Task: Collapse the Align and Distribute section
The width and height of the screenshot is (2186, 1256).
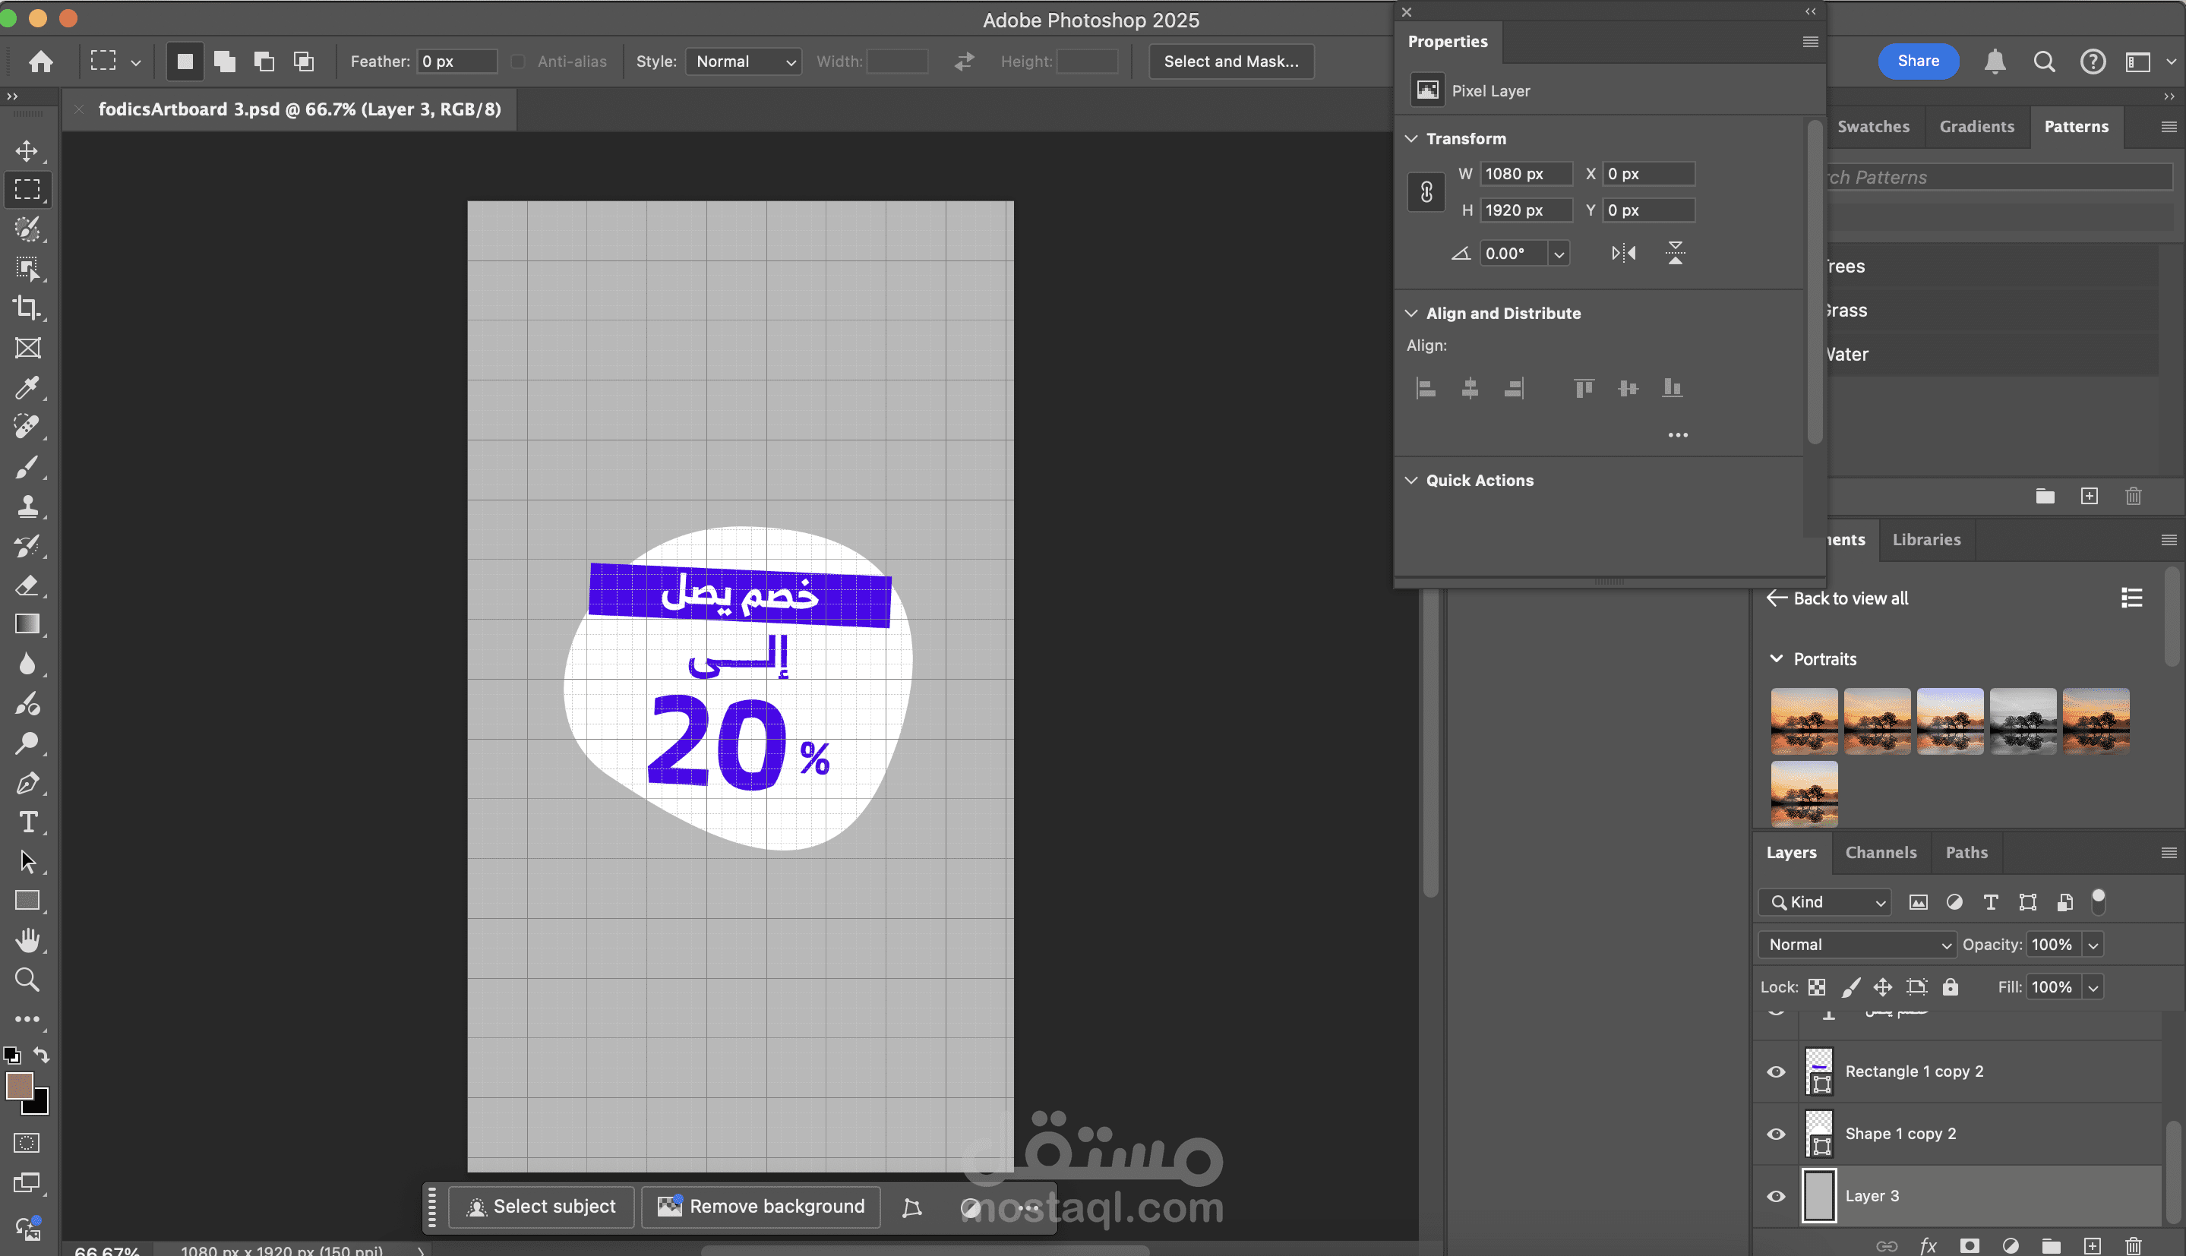Action: pyautogui.click(x=1411, y=313)
